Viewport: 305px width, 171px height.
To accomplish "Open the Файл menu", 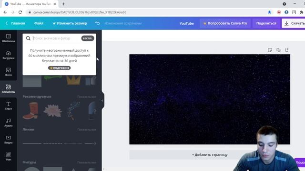I will (x=39, y=23).
